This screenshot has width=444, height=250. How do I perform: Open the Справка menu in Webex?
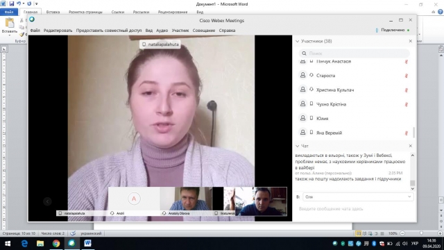(227, 31)
